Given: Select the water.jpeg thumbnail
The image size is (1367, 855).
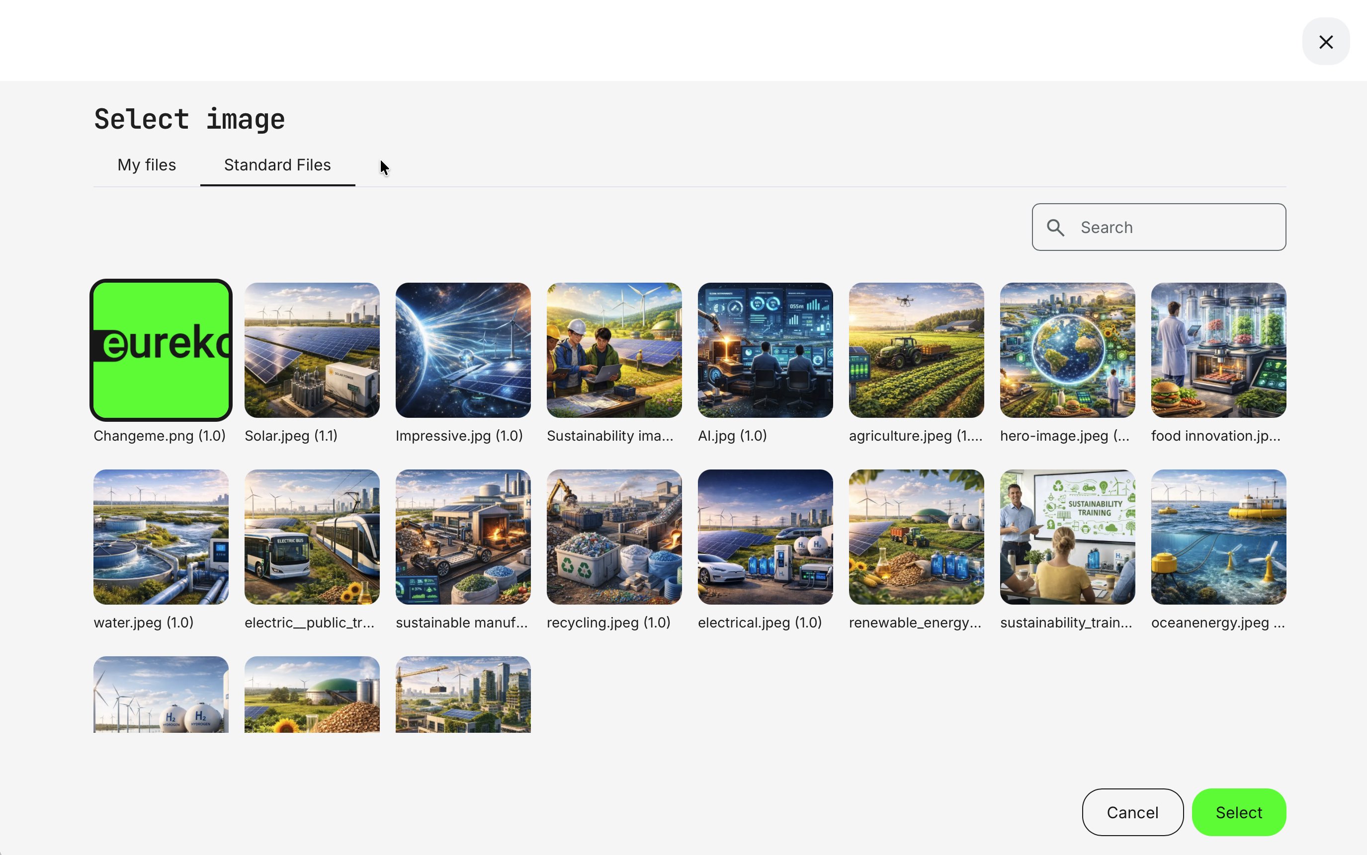Looking at the screenshot, I should (x=161, y=537).
